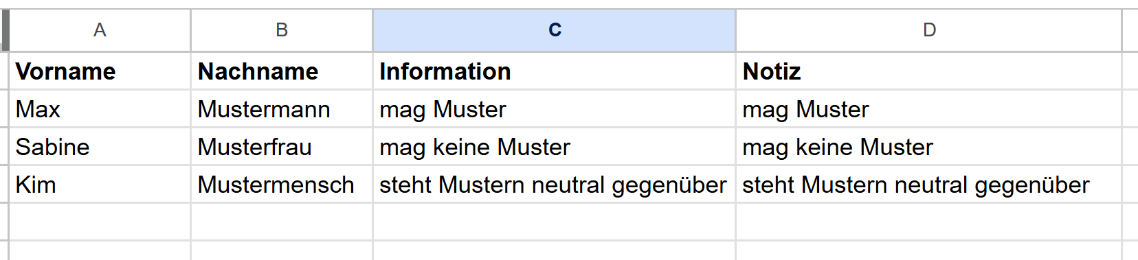The height and width of the screenshot is (260, 1138).
Task: Select column D header
Action: pyautogui.click(x=929, y=30)
